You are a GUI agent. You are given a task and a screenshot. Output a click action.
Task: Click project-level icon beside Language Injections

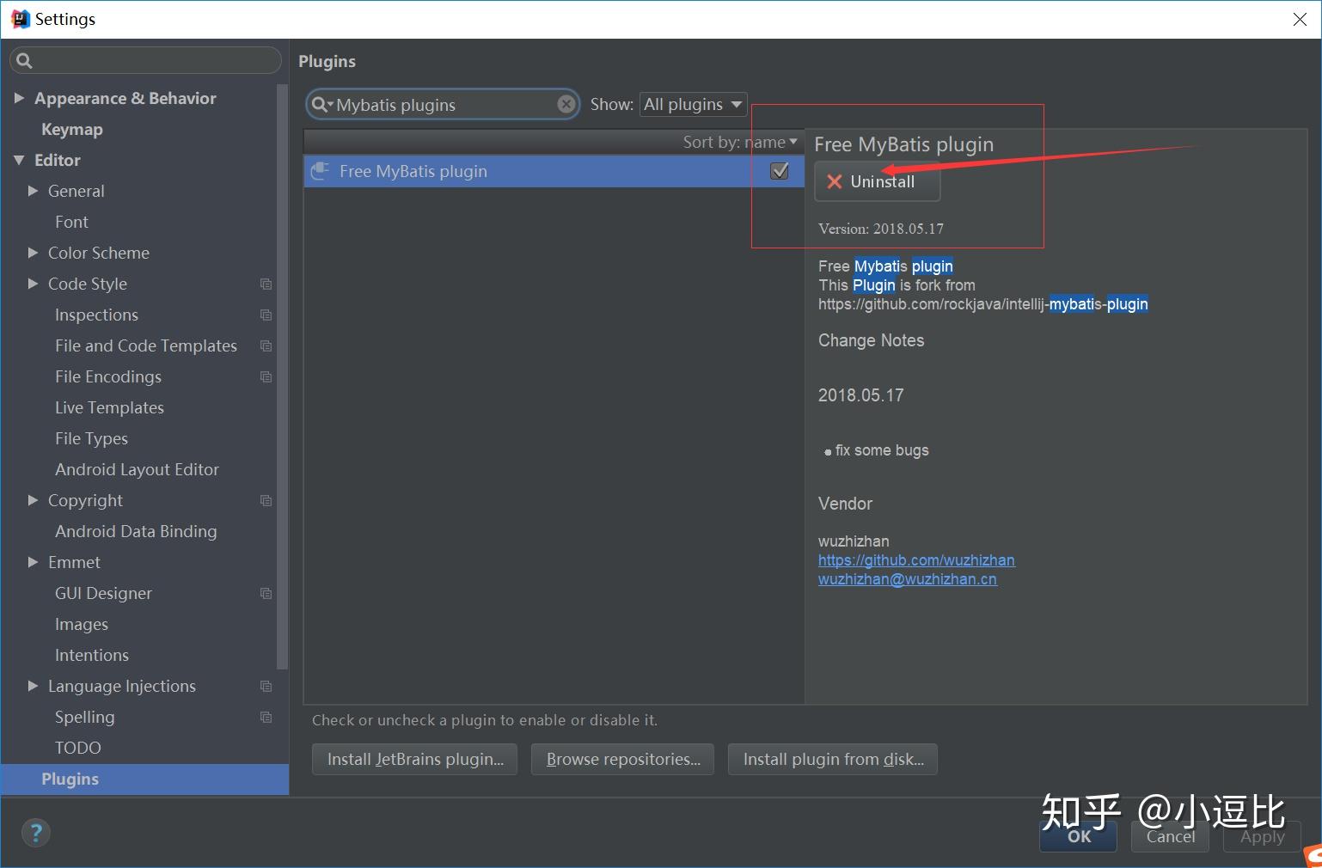click(x=266, y=687)
